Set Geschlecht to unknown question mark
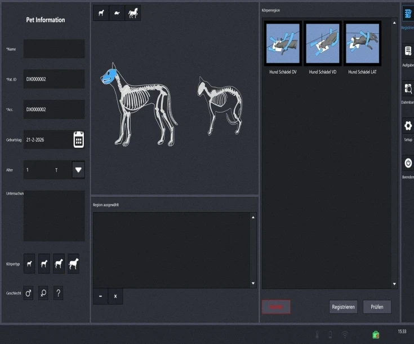 59,293
